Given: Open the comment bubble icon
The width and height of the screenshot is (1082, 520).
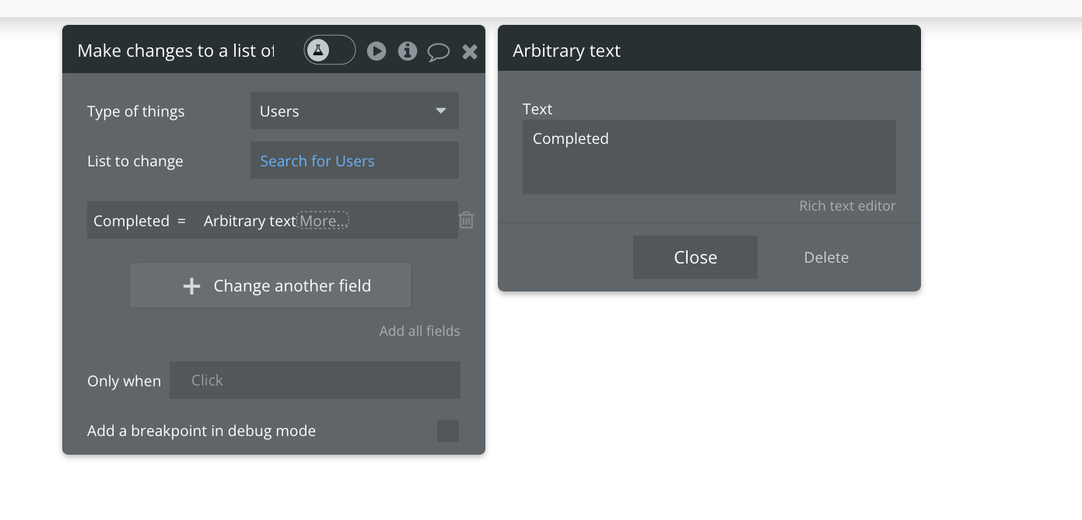Looking at the screenshot, I should coord(439,52).
